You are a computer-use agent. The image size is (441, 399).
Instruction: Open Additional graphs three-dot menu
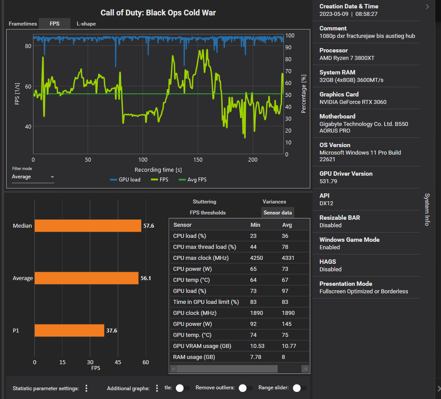click(157, 388)
